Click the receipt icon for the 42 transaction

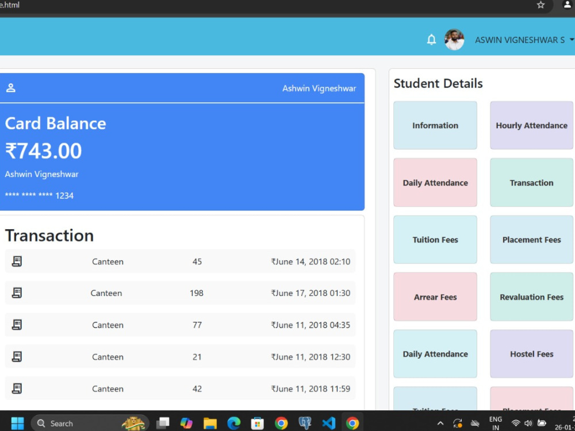click(x=17, y=388)
